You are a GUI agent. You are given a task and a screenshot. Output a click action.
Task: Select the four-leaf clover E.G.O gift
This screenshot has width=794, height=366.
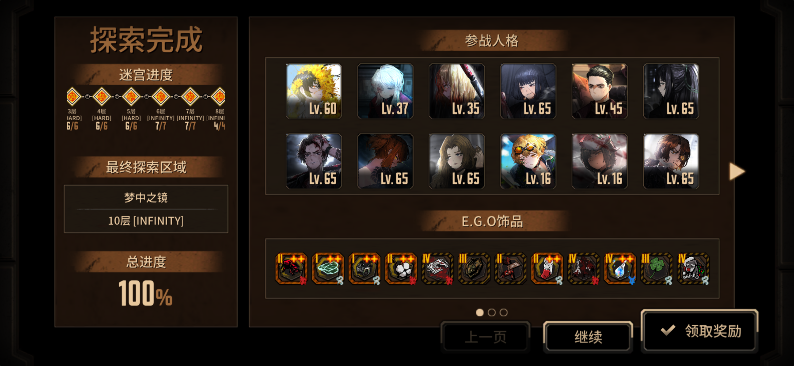click(x=657, y=268)
